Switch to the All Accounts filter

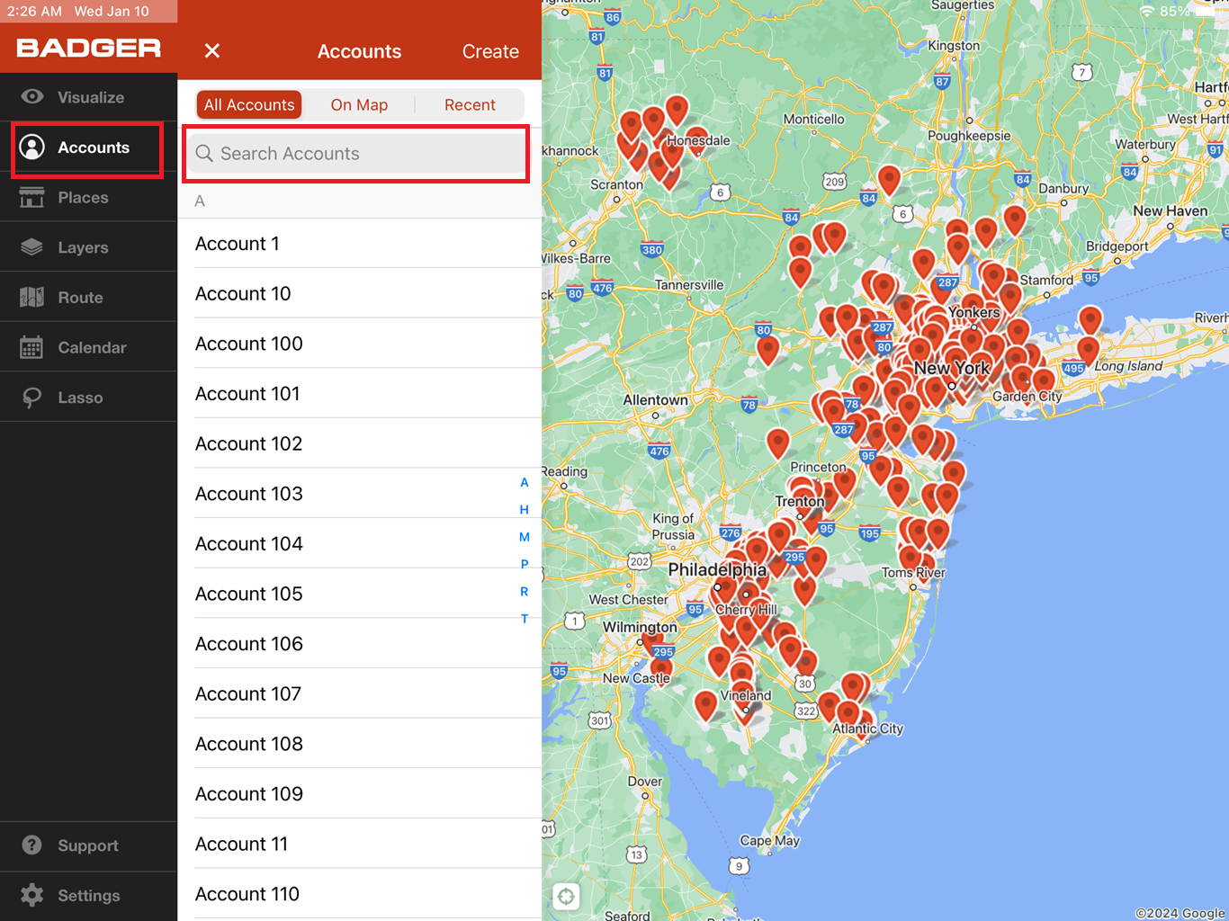click(x=249, y=105)
